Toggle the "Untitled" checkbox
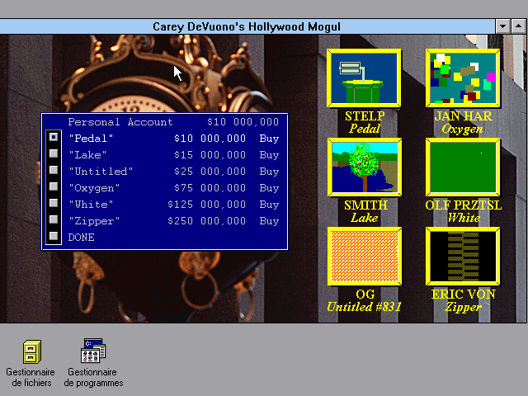 tap(54, 170)
